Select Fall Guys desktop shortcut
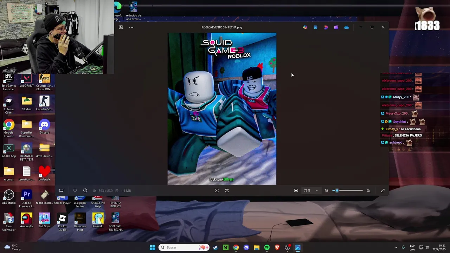 coord(44,221)
